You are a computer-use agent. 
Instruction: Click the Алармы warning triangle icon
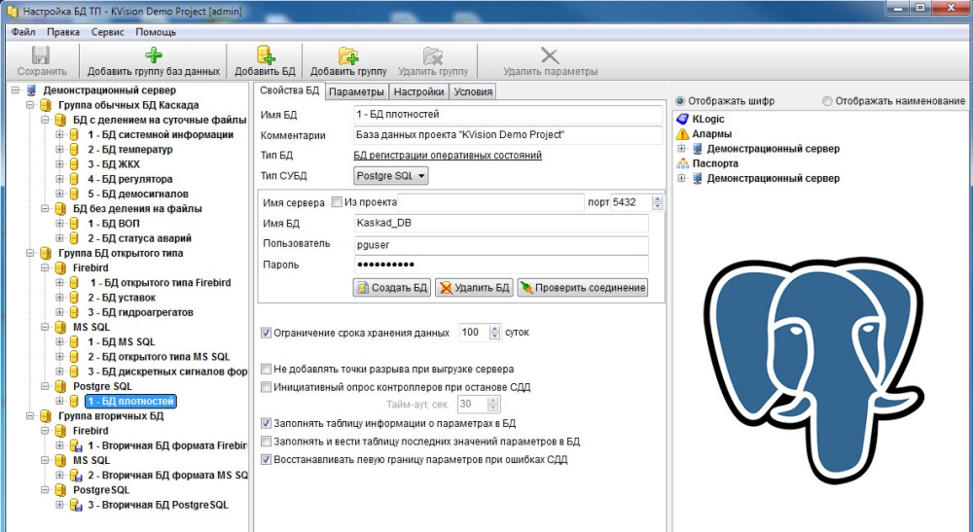pyautogui.click(x=683, y=134)
